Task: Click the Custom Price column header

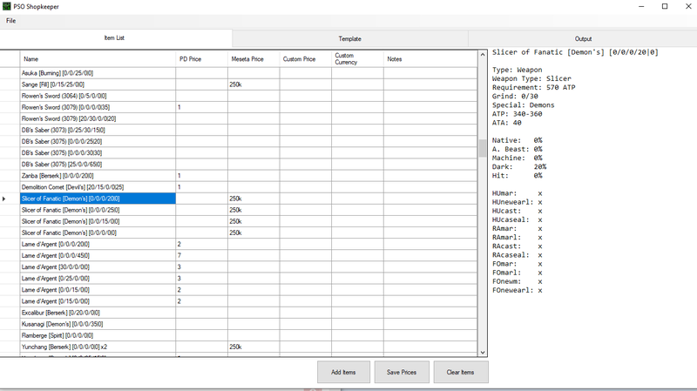Action: coord(306,59)
